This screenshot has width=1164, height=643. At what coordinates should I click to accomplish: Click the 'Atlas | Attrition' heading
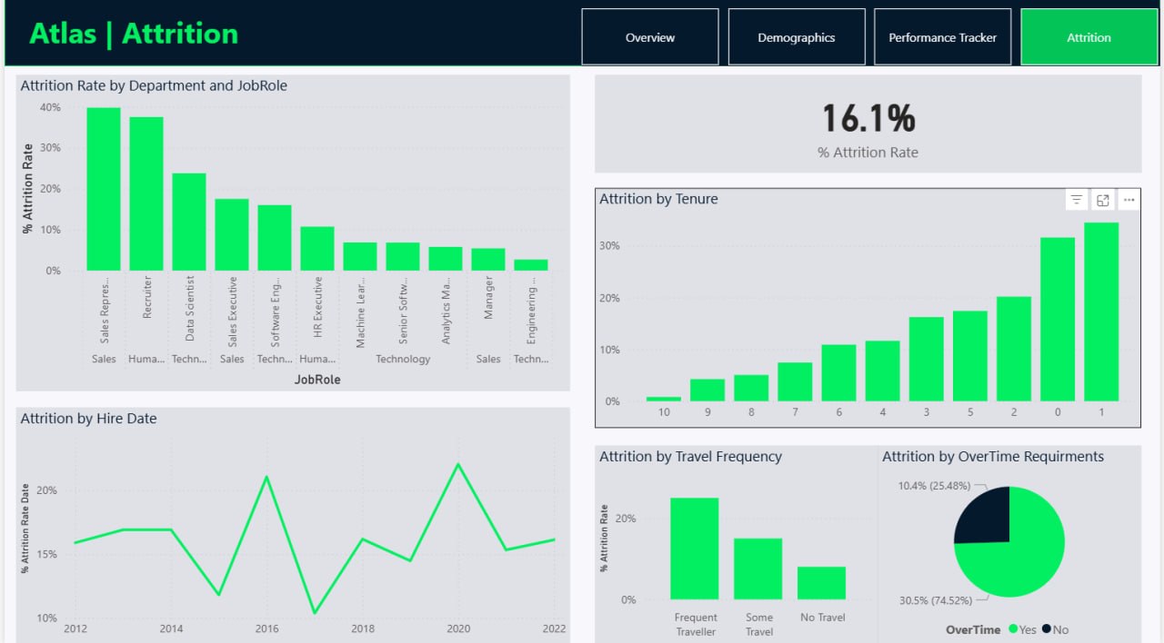(134, 35)
